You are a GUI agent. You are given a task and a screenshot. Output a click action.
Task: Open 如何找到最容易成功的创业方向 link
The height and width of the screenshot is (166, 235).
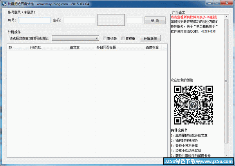click(x=194, y=22)
